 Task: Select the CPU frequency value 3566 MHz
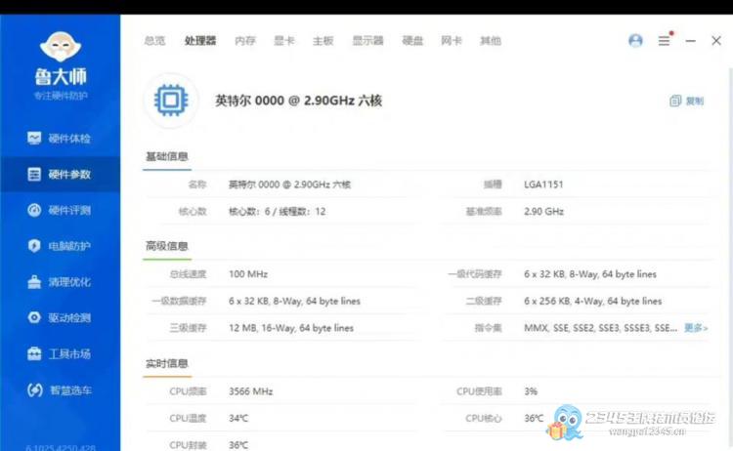pos(250,391)
